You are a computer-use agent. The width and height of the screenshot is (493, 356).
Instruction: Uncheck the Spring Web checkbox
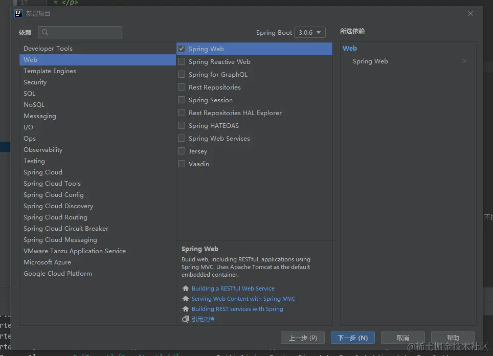182,49
